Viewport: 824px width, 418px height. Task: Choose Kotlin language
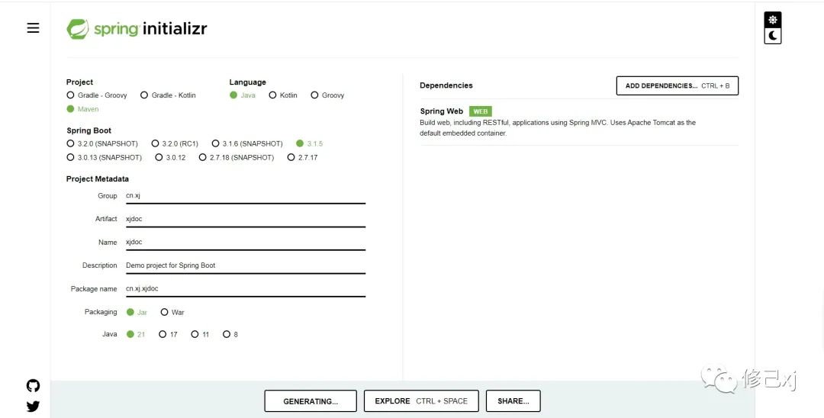point(283,95)
